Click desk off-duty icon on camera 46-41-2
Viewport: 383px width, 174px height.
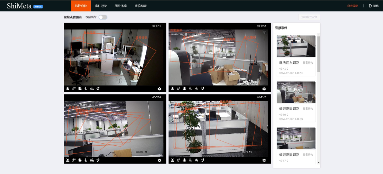point(196,160)
